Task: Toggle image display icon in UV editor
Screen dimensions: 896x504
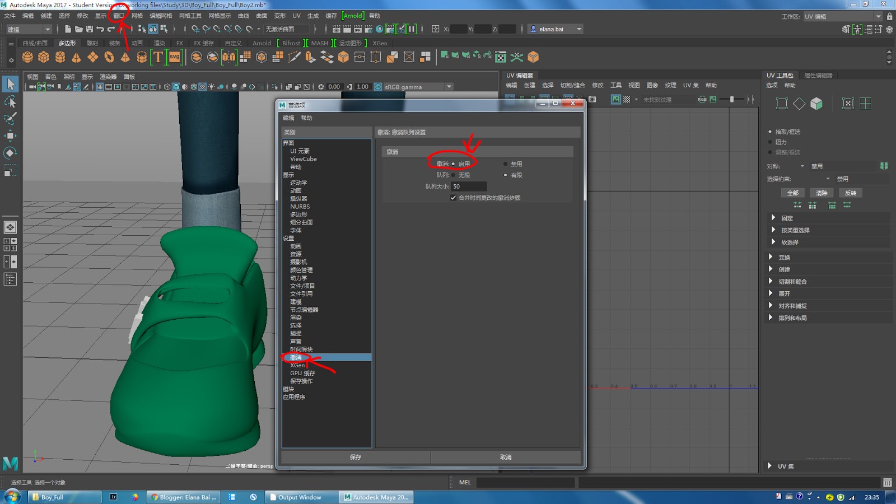Action: 616,99
